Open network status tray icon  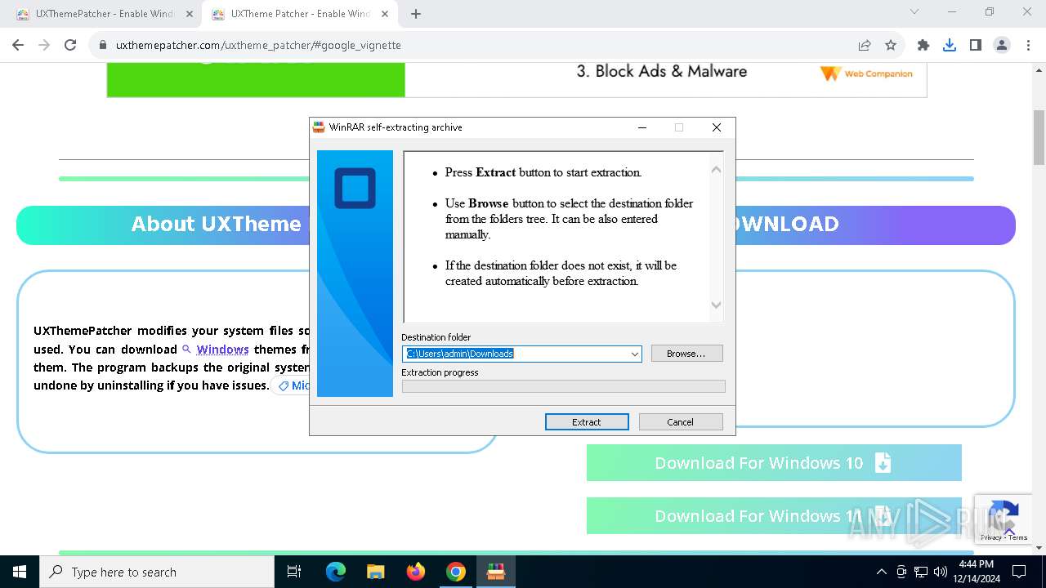pyautogui.click(x=921, y=572)
